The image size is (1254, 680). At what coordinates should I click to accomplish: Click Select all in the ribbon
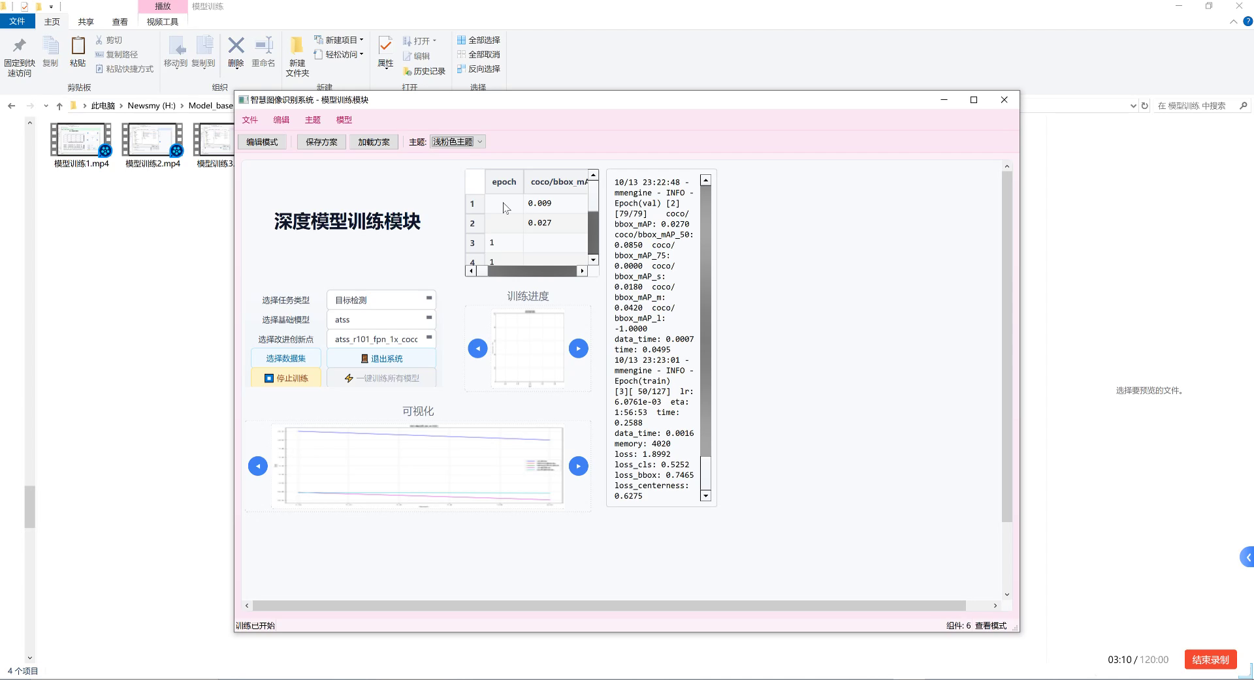pyautogui.click(x=478, y=40)
